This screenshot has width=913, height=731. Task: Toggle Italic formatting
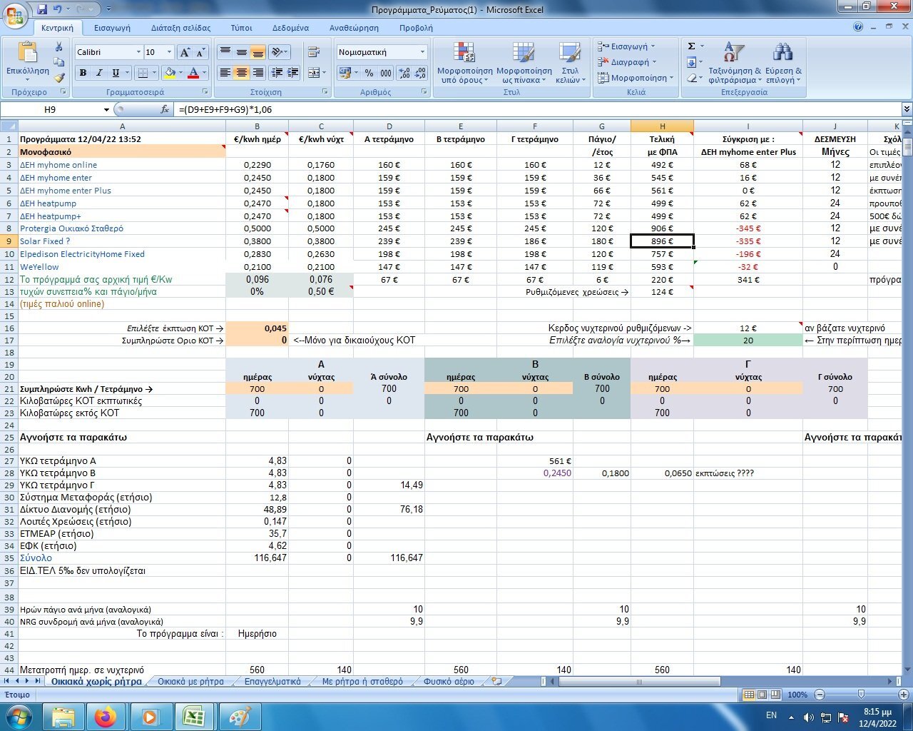click(x=99, y=73)
